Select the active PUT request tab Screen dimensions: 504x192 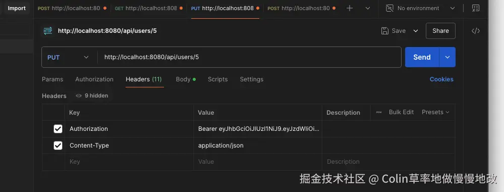(225, 9)
